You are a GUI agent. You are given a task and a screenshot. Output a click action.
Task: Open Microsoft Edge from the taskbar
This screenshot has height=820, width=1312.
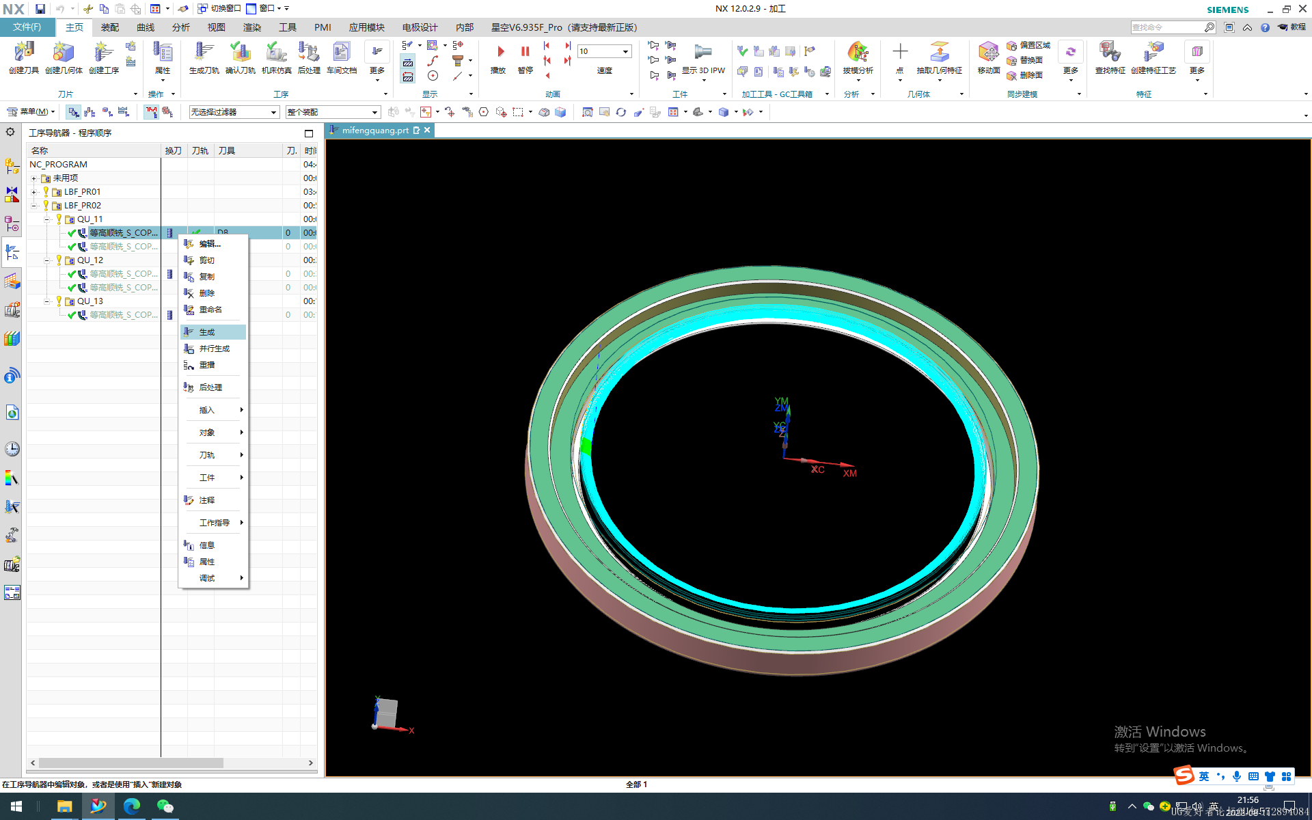[x=131, y=806]
